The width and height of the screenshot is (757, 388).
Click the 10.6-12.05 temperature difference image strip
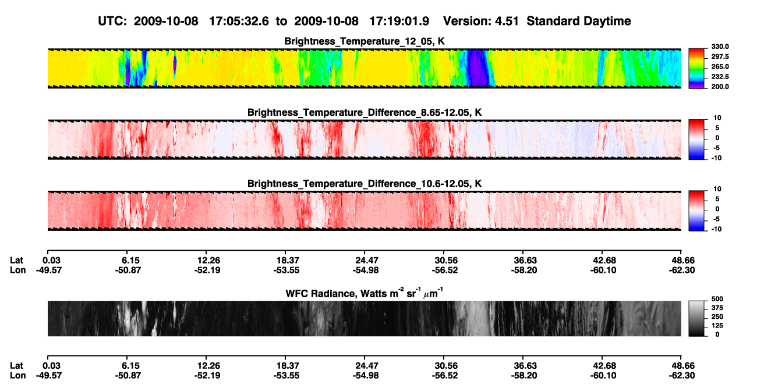click(x=364, y=210)
